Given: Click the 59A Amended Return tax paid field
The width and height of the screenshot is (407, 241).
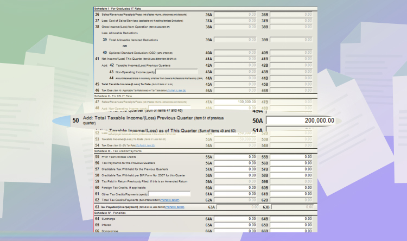Looking at the screenshot, I should 235,181.
